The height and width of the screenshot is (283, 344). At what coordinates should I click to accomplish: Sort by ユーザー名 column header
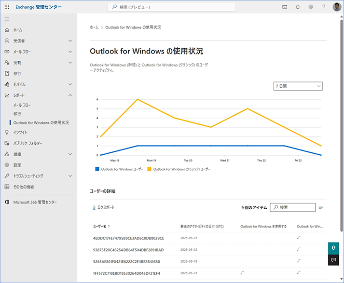(101, 227)
